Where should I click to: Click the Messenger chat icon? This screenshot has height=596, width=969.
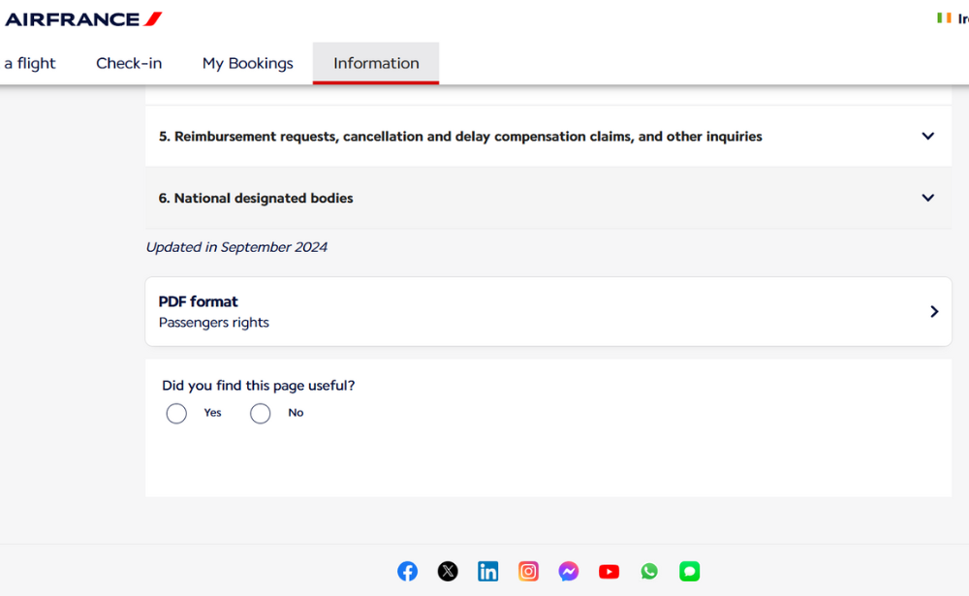click(x=569, y=572)
